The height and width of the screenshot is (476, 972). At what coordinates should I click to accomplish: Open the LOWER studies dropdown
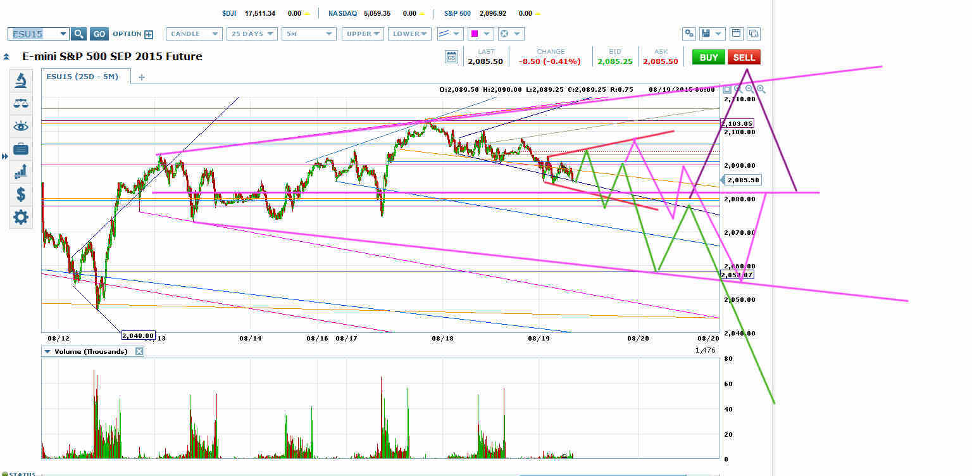click(409, 34)
